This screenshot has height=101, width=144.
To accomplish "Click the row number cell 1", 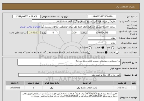I will pos(134,88).
